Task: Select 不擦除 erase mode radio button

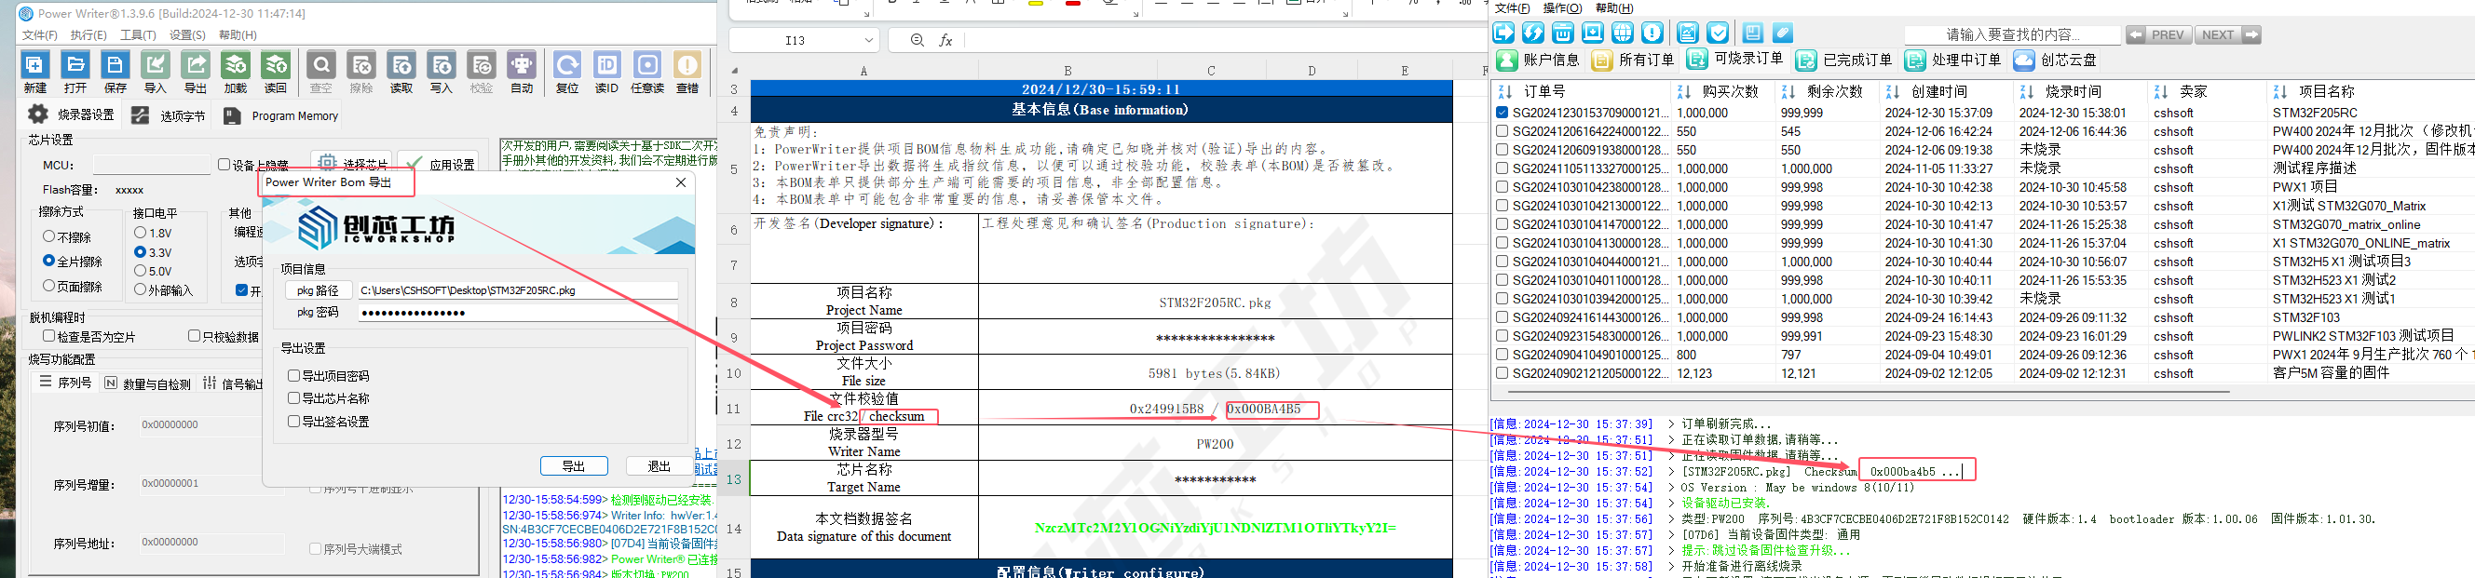Action: pos(49,236)
